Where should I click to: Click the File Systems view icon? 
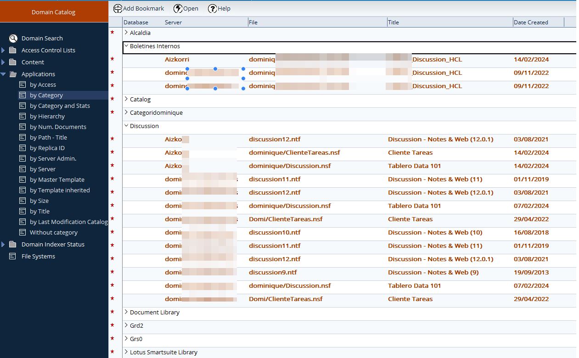[12, 256]
